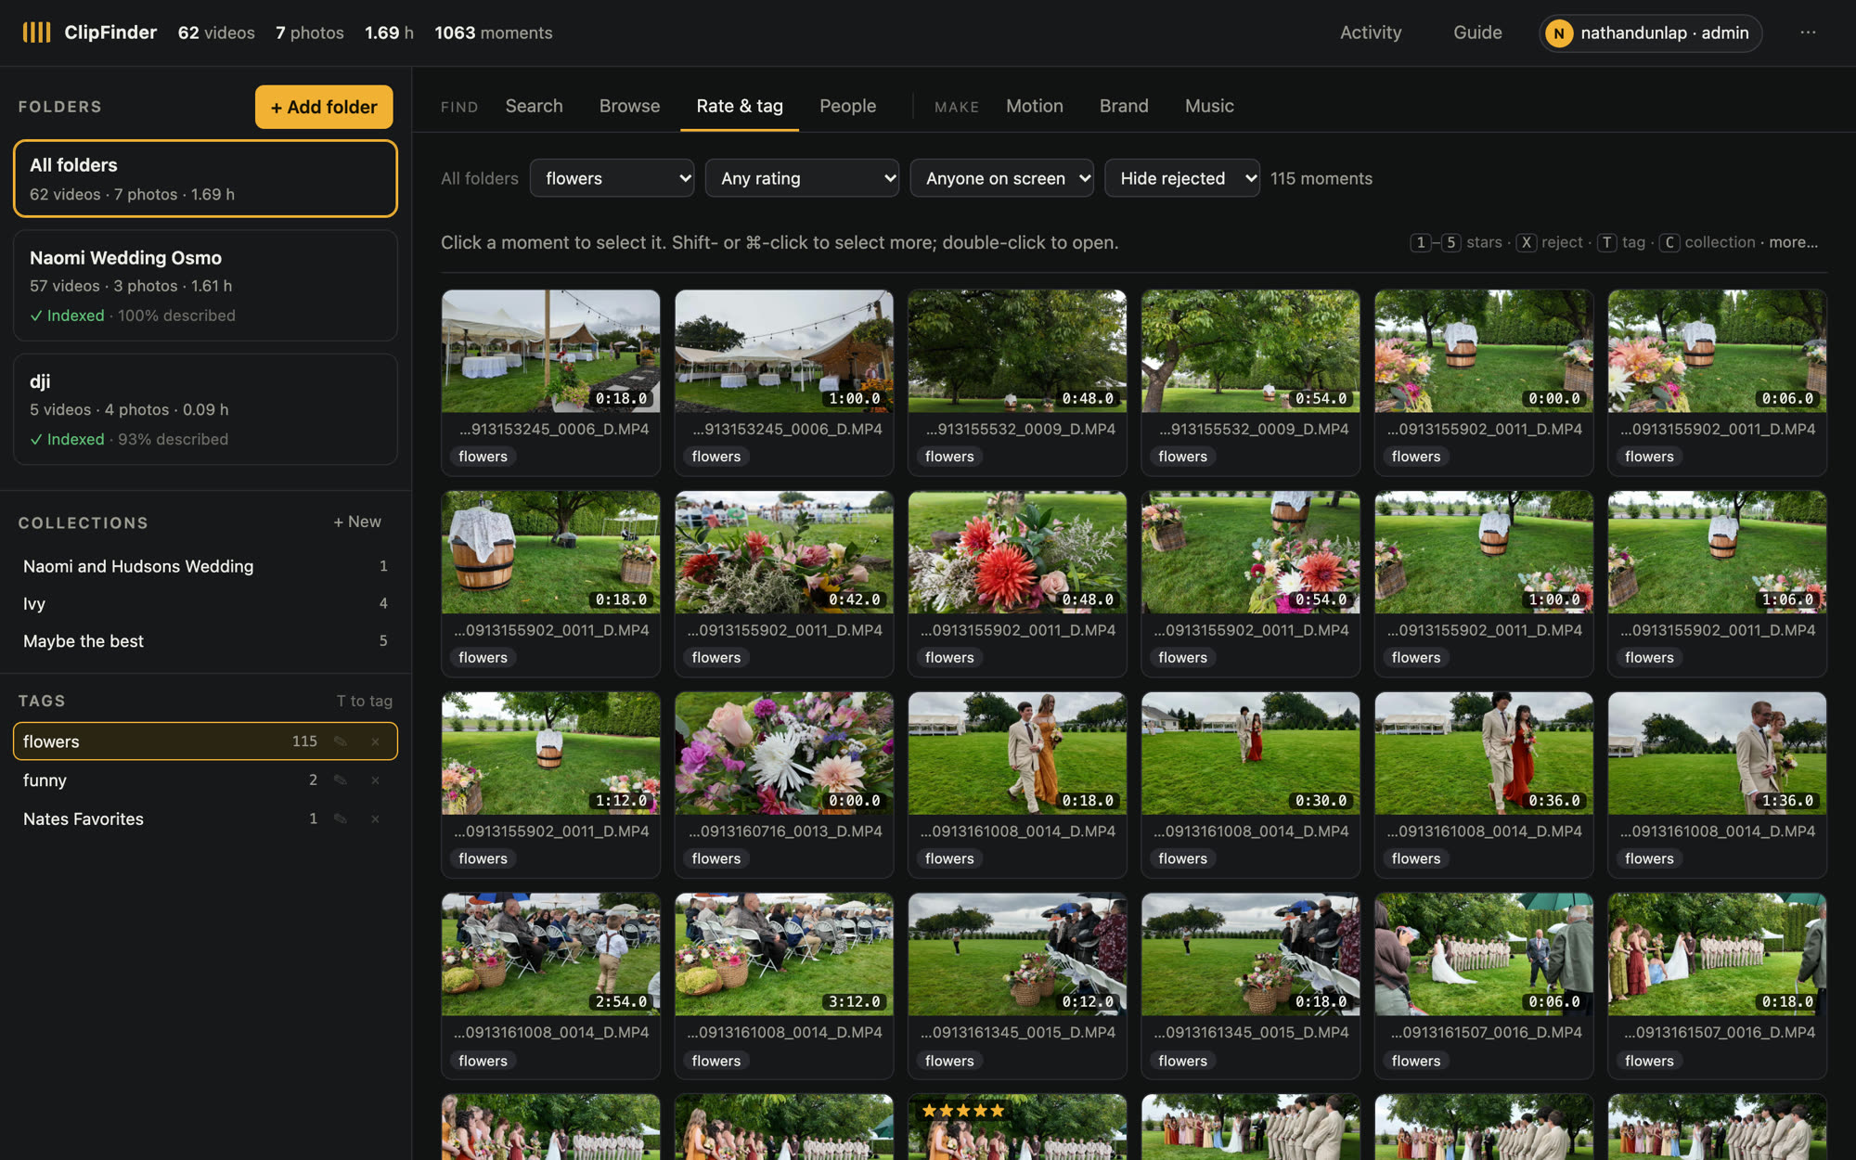The height and width of the screenshot is (1160, 1856).
Task: Open the flowers tag filter dropdown
Action: click(612, 178)
